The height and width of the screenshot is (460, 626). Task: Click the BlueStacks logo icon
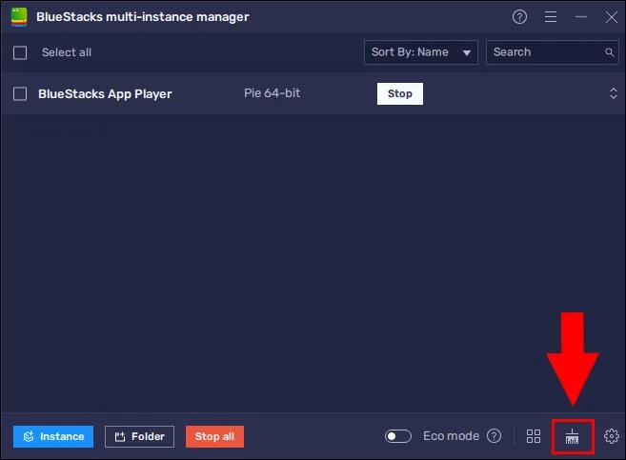coord(19,17)
